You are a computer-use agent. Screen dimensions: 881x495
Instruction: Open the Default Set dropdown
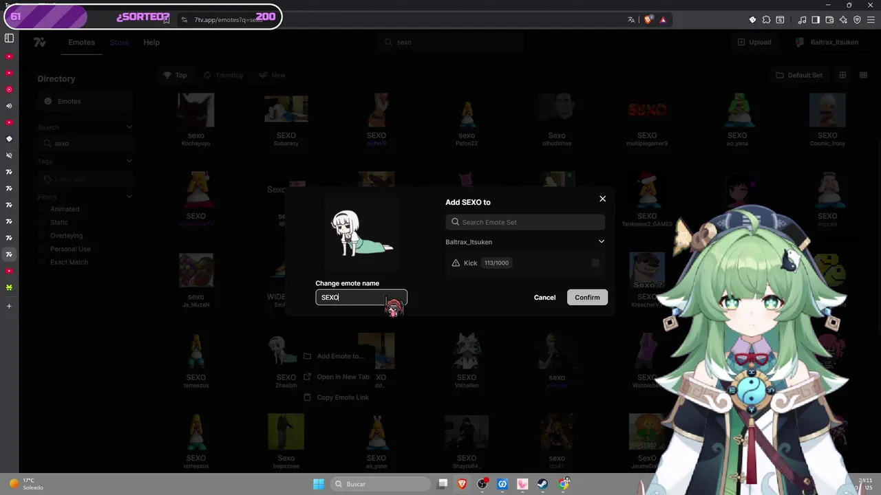799,75
